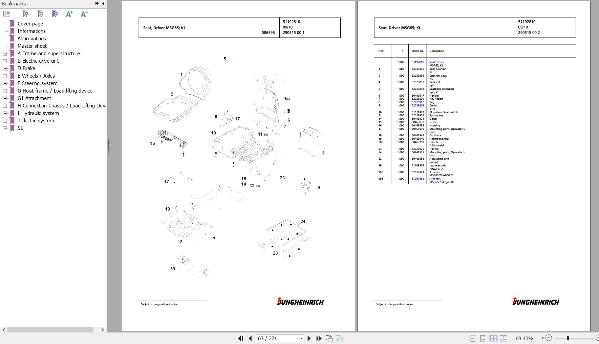
Task: Expand the I Hydraulic system bookmark
Action: click(5, 113)
